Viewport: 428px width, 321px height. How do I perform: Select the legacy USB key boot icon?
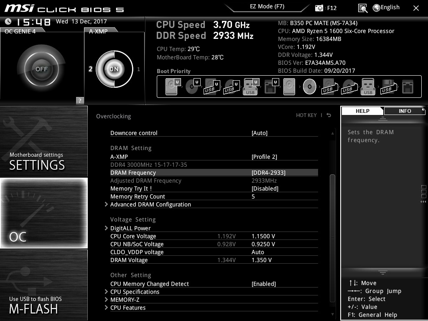368,87
